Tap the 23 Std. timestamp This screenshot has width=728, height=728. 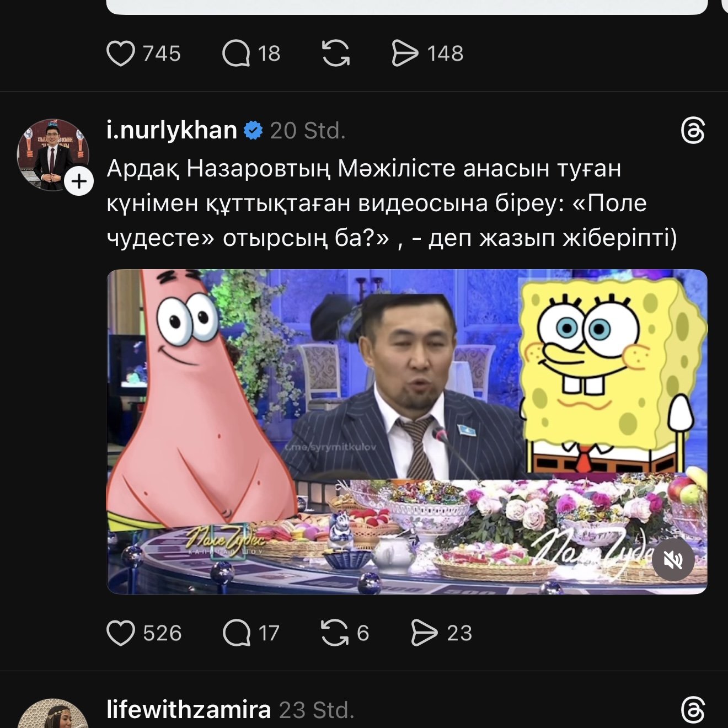(316, 710)
